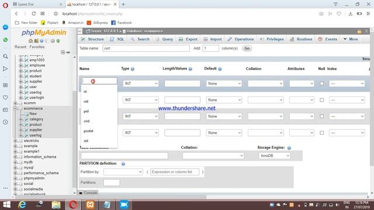Image resolution: width=374 pixels, height=210 pixels.
Task: Open Default dropdown in second row
Action: coord(224,100)
